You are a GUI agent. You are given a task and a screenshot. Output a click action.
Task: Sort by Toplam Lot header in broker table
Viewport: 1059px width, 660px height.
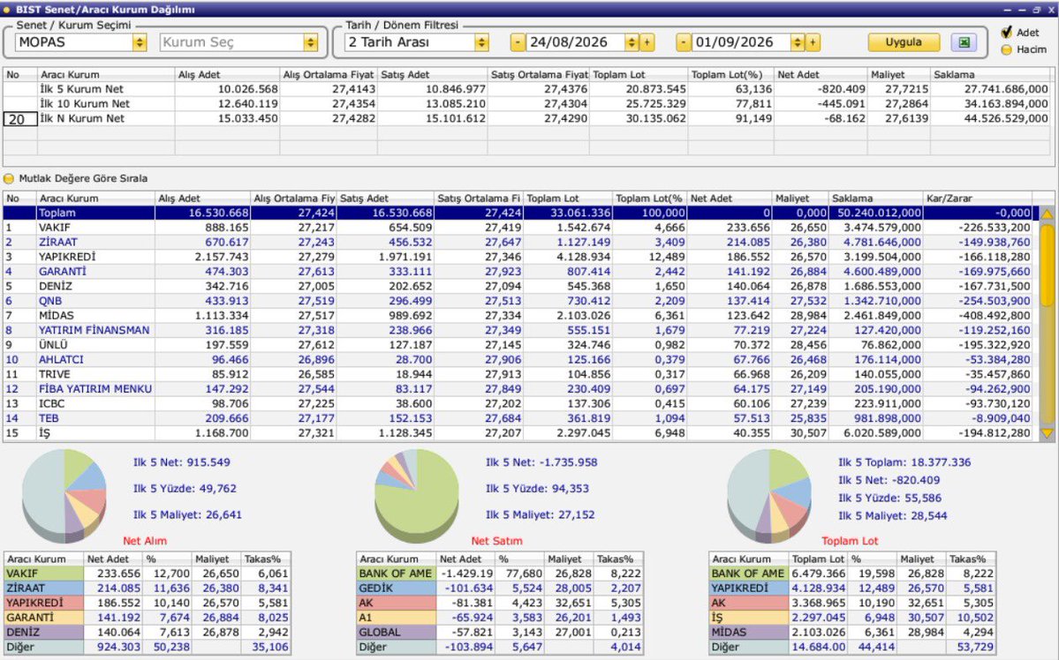[x=568, y=199]
